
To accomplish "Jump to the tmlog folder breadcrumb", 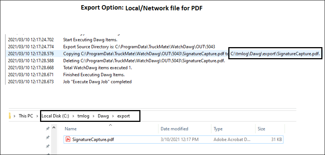I will tap(83, 116).
